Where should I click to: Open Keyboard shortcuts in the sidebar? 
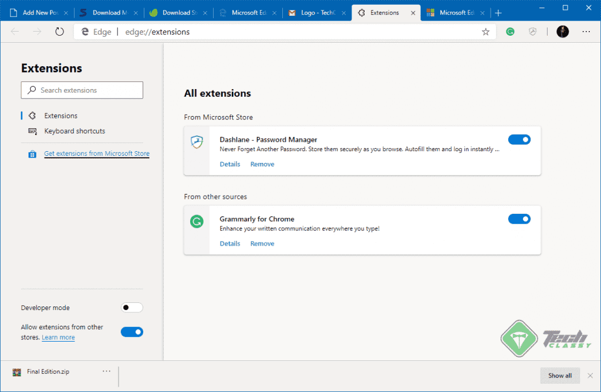pyautogui.click(x=75, y=131)
